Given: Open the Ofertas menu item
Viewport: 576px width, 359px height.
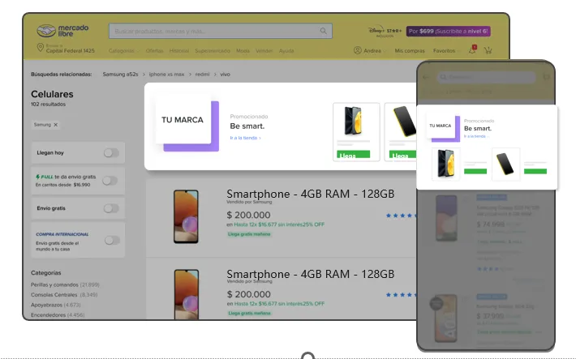Looking at the screenshot, I should coord(154,51).
